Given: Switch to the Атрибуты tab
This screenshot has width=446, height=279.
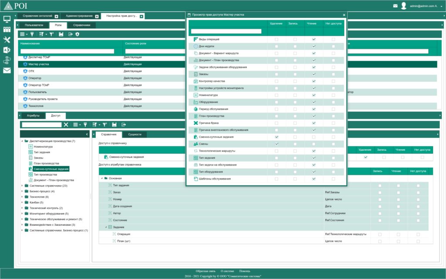Looking at the screenshot, I should coord(33,116).
